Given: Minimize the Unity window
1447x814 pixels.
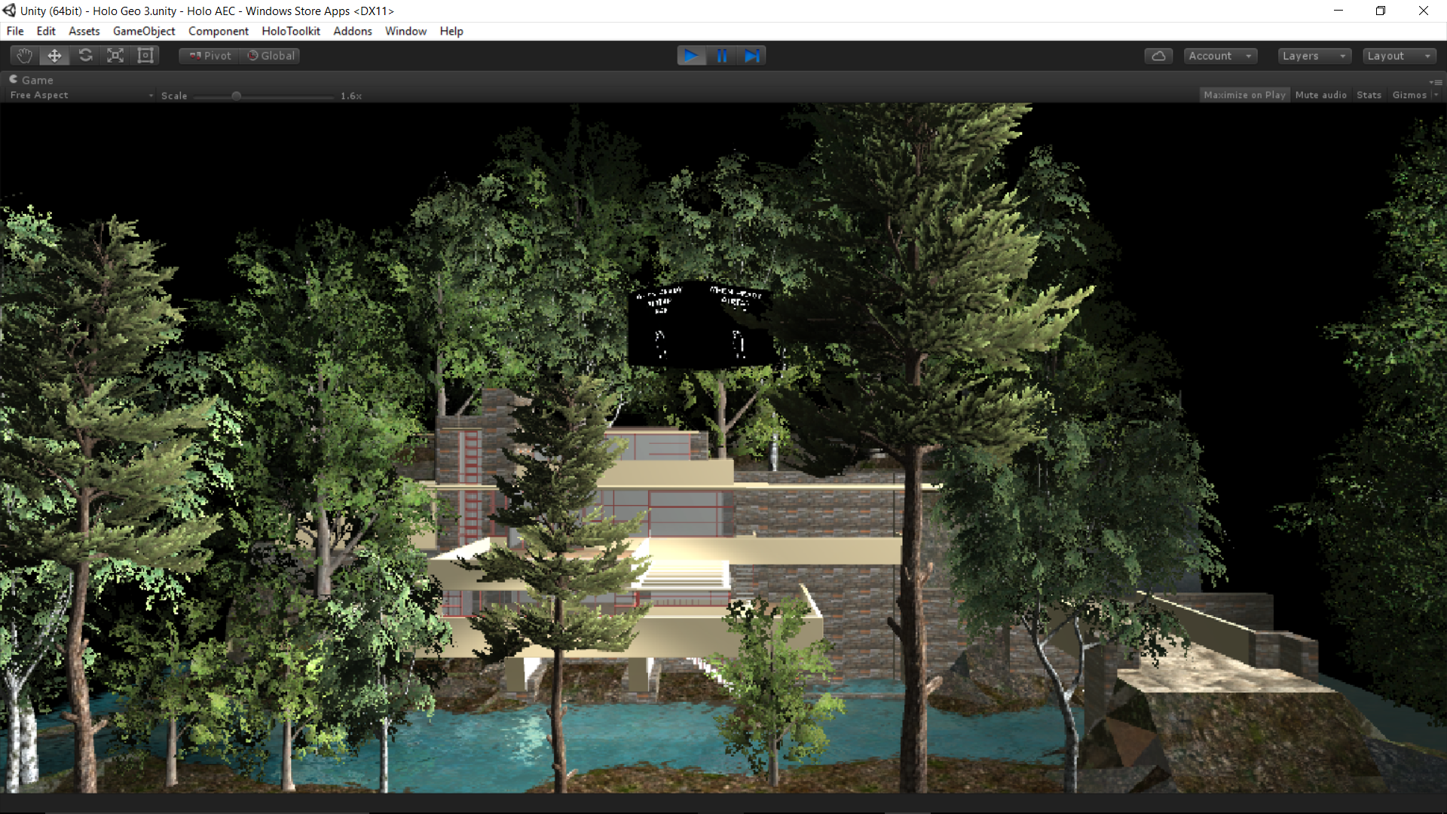Looking at the screenshot, I should 1338,11.
